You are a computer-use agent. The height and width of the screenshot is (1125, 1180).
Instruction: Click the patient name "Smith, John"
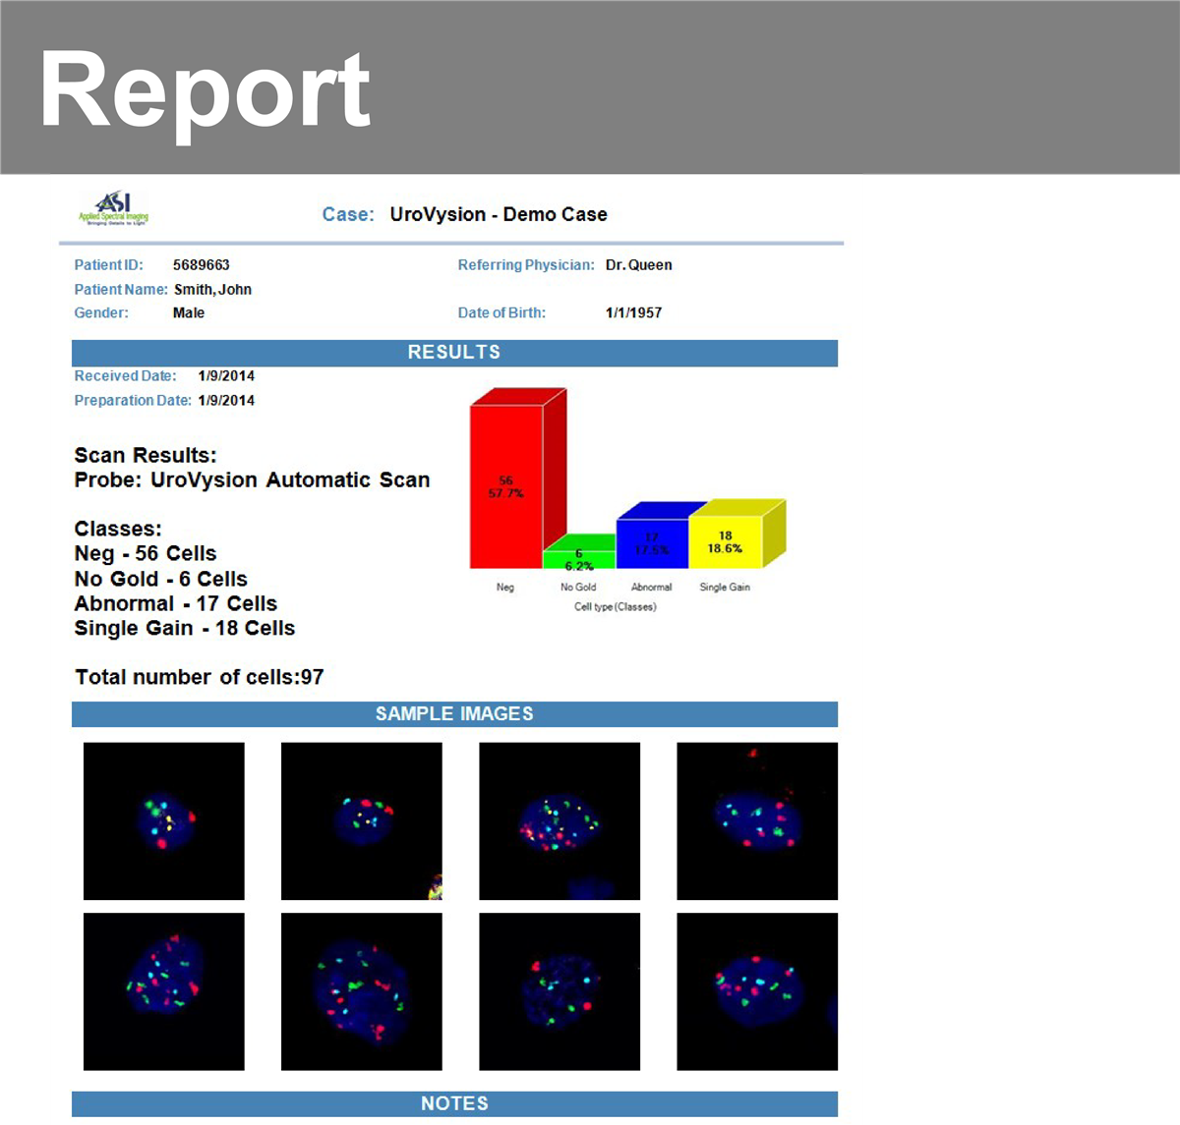(x=213, y=290)
